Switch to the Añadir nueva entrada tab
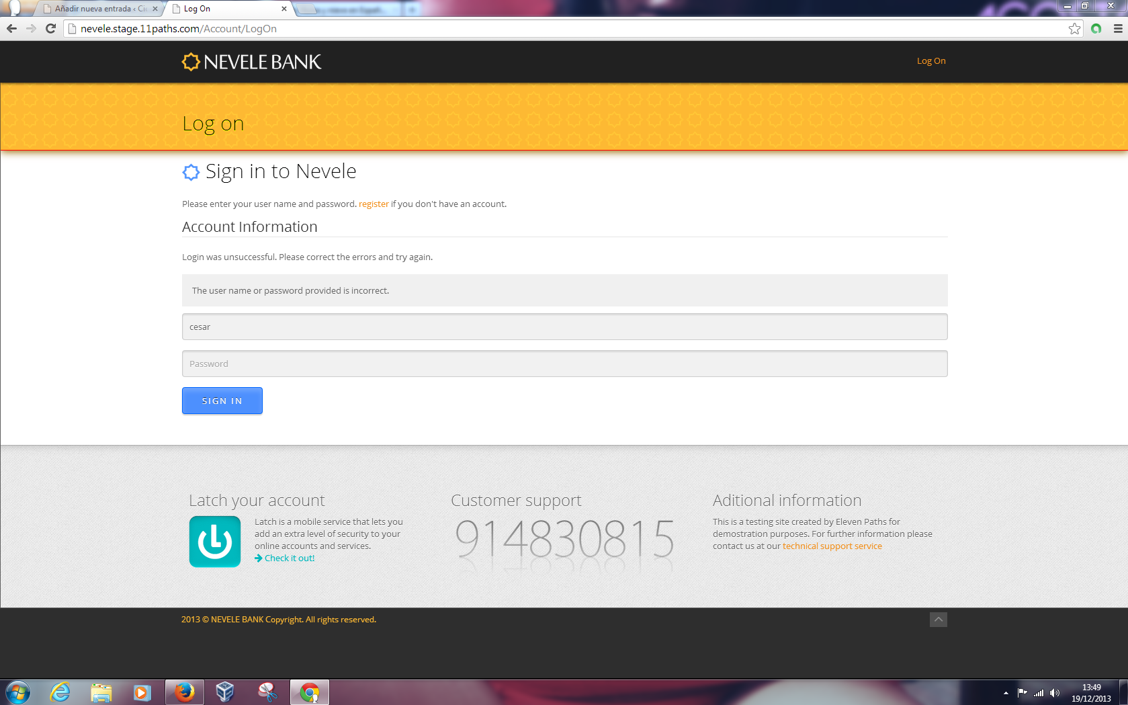The image size is (1128, 705). (99, 9)
